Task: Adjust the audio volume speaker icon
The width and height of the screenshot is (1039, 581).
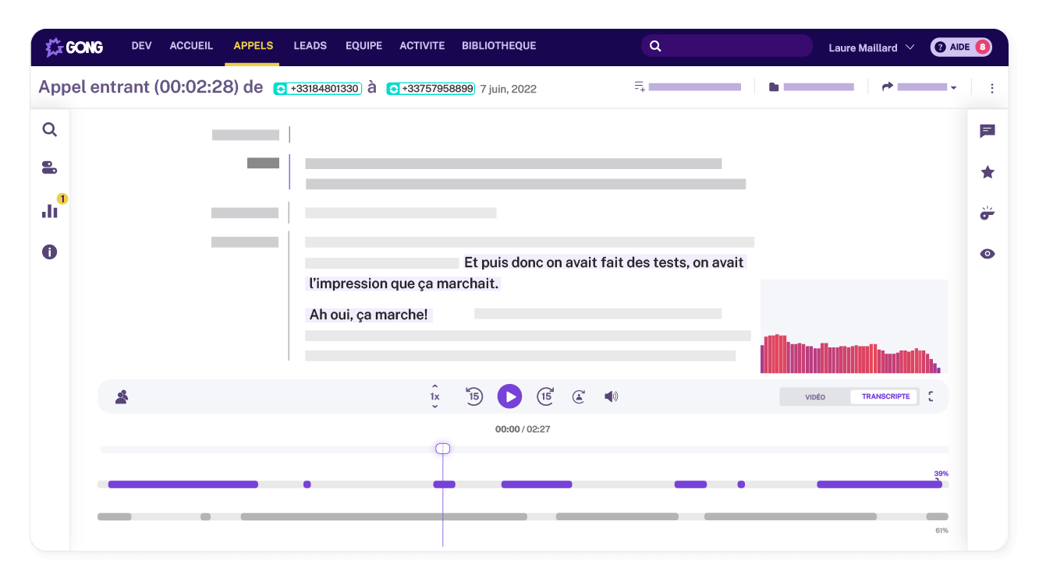Action: tap(611, 396)
